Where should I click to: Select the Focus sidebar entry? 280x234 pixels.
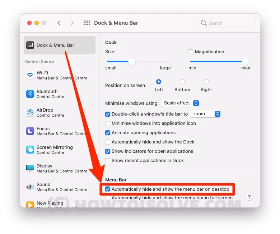coord(60,131)
